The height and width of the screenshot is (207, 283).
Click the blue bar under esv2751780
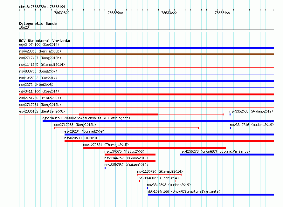(146, 101)
